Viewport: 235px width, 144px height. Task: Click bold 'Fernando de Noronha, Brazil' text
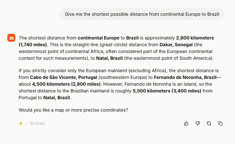pos(185,77)
